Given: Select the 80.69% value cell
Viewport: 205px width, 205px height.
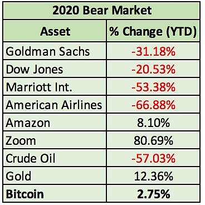Looking at the screenshot, I should 153,140.
